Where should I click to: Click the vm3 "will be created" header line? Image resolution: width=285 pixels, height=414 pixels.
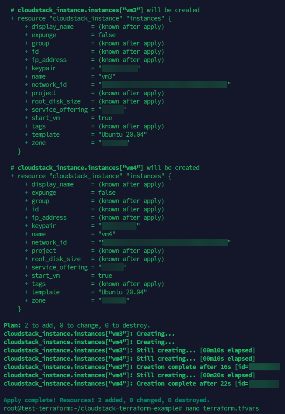[105, 10]
